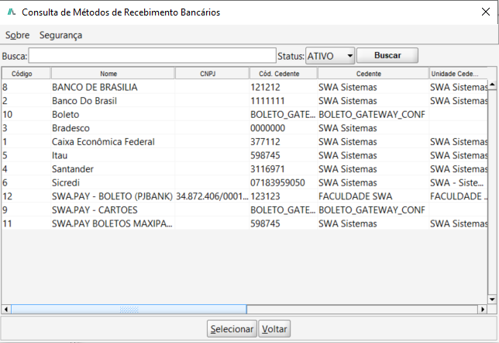The width and height of the screenshot is (499, 343).
Task: Select the Bradesco row
Action: click(x=244, y=128)
